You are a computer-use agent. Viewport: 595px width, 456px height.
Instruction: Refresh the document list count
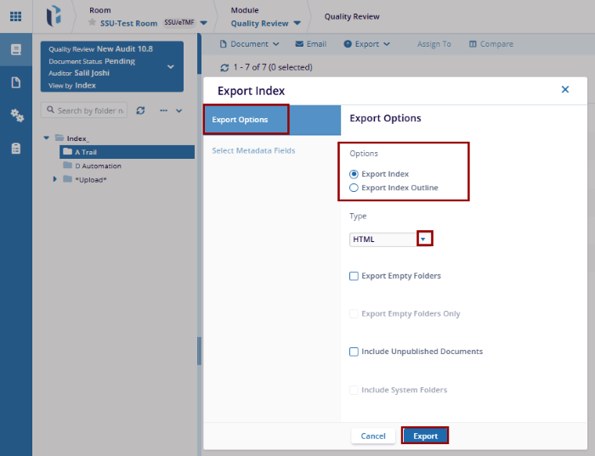click(224, 67)
